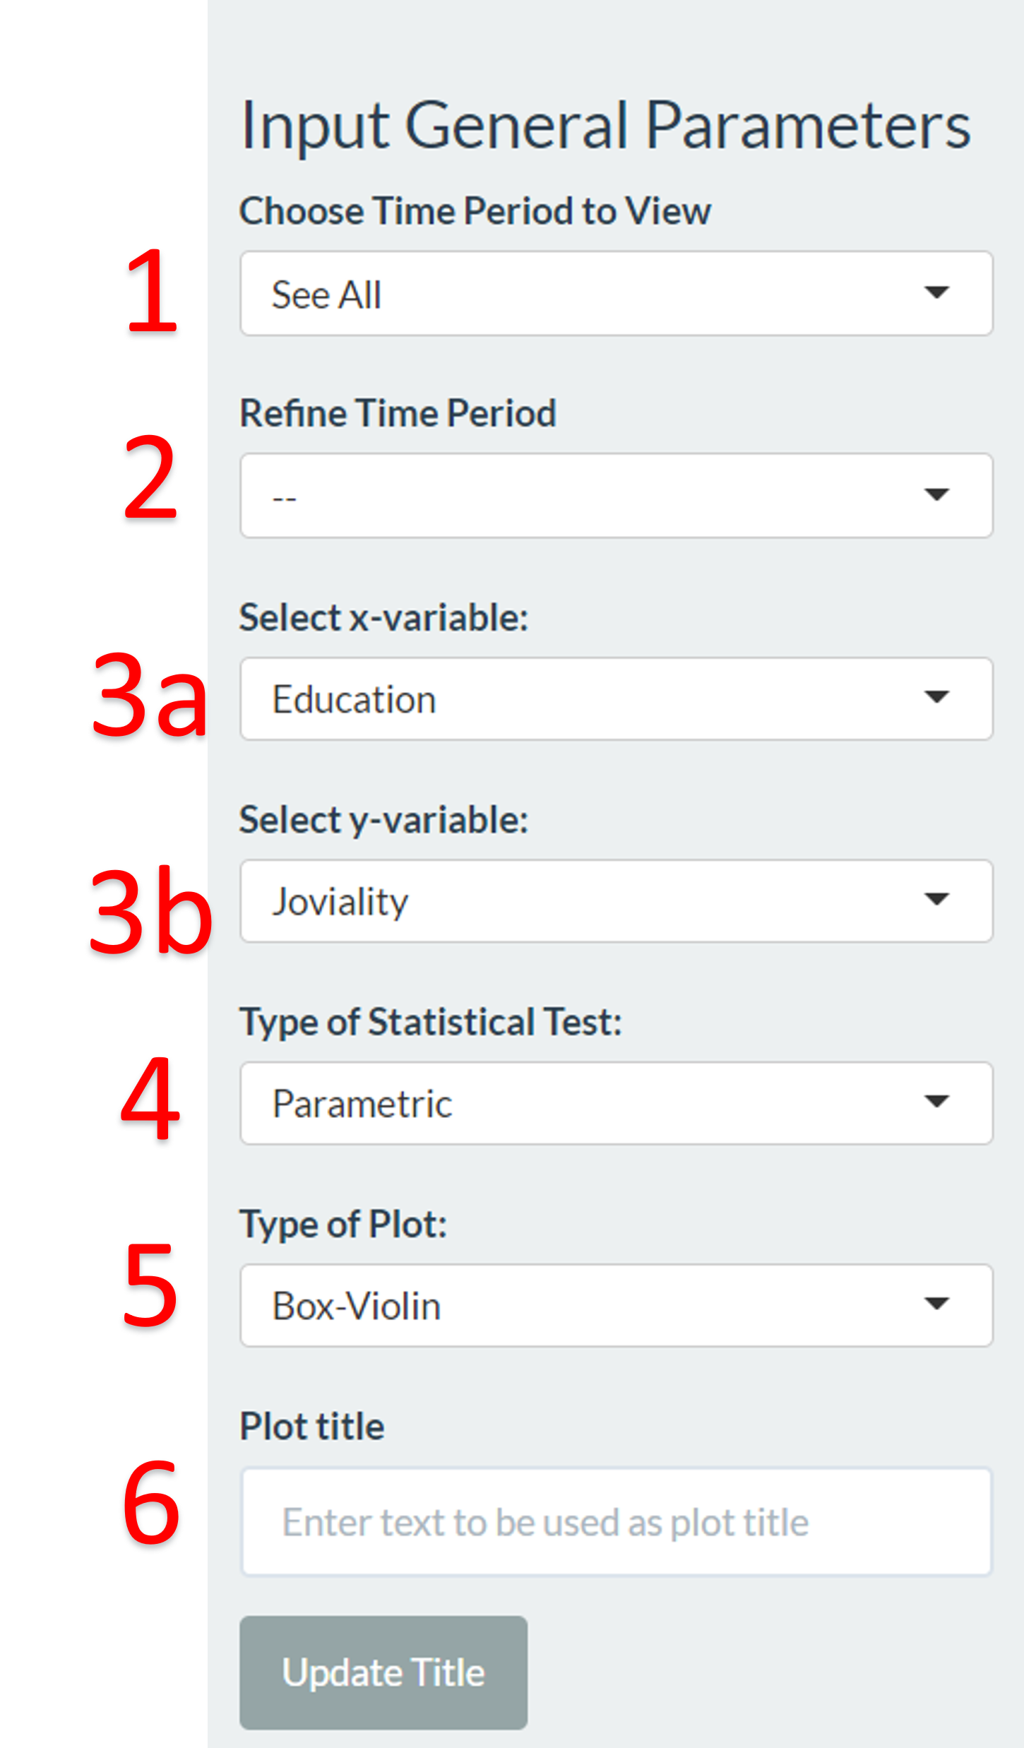This screenshot has width=1024, height=1748.
Task: Click the caret arrow beside Box-Violin
Action: click(x=936, y=1304)
